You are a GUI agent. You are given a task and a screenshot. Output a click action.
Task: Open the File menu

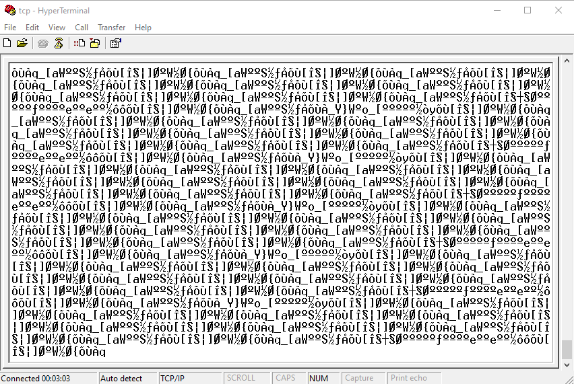pyautogui.click(x=10, y=28)
